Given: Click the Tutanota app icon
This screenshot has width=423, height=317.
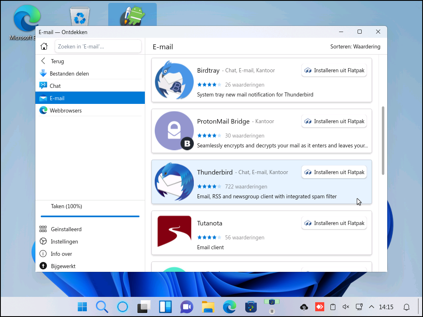Looking at the screenshot, I should click(x=174, y=232).
